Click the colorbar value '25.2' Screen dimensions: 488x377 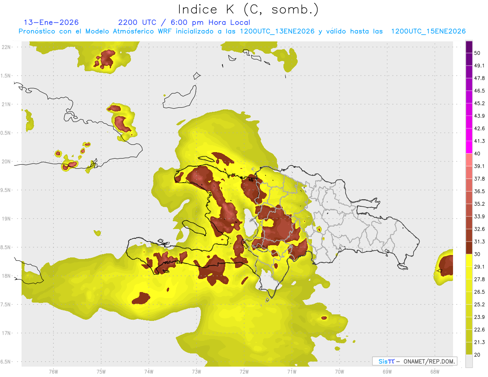pos(479,304)
